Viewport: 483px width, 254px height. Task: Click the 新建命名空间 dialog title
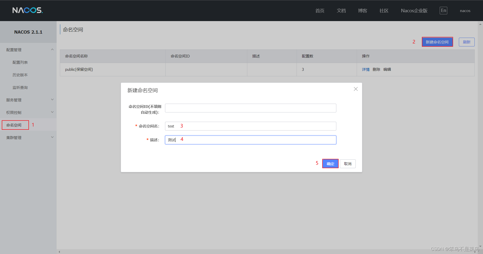coord(142,90)
